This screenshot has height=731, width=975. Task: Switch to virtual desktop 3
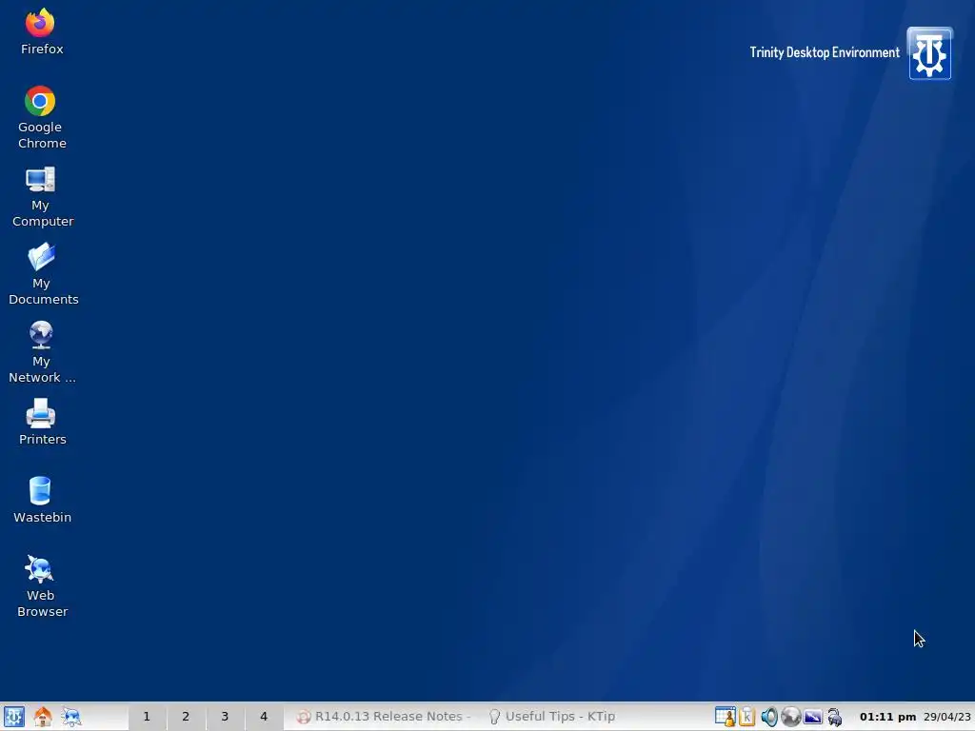(x=225, y=717)
